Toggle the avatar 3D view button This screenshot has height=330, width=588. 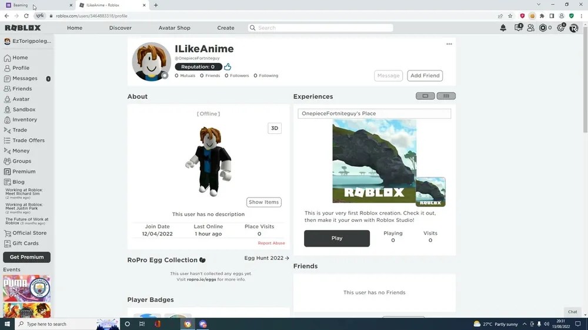[x=275, y=128]
